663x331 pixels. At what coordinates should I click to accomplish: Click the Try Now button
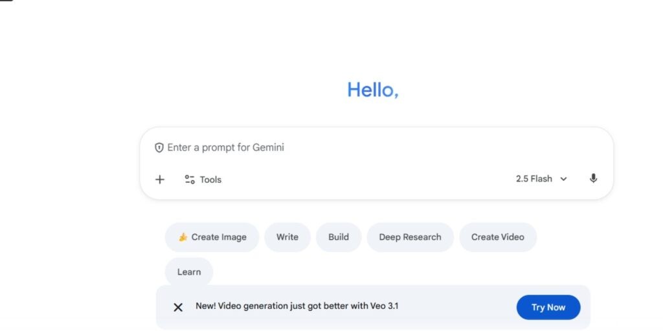(x=548, y=307)
